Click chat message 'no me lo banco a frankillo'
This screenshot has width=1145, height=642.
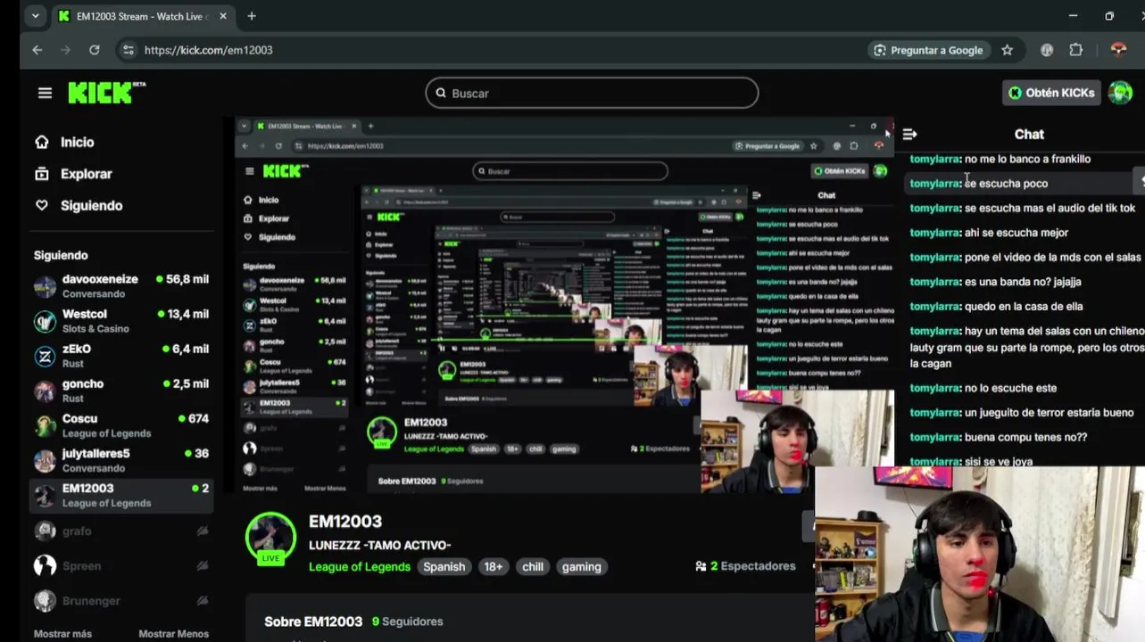click(x=1000, y=159)
